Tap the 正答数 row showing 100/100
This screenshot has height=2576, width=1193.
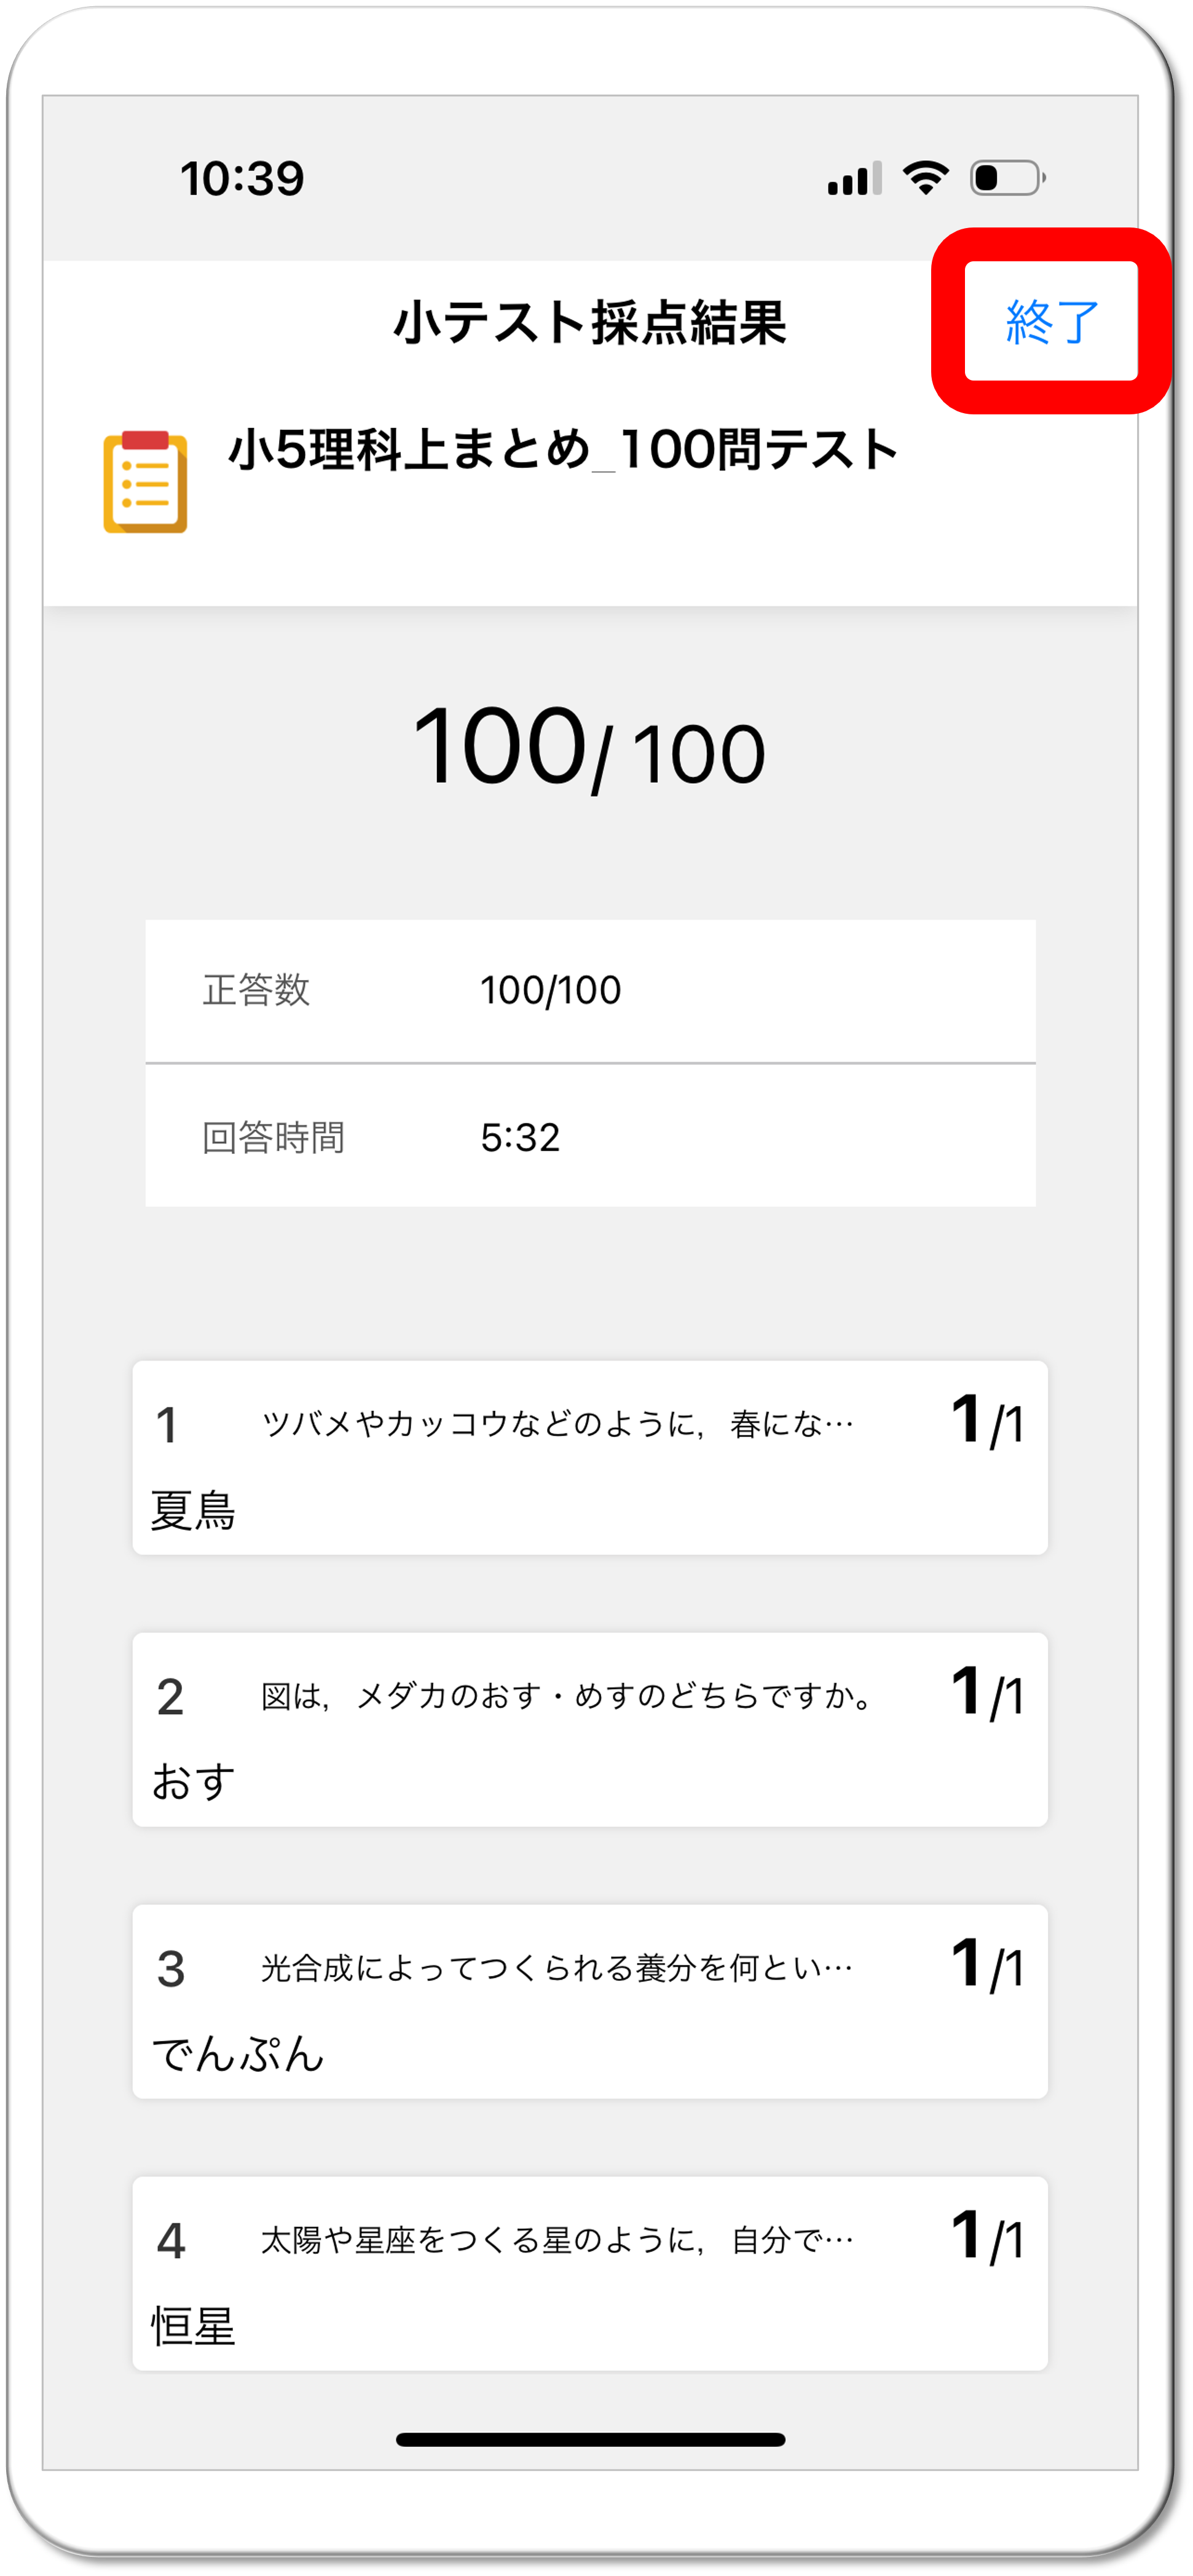point(590,990)
